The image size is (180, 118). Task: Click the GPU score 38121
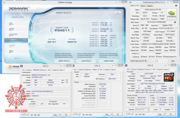52,42
